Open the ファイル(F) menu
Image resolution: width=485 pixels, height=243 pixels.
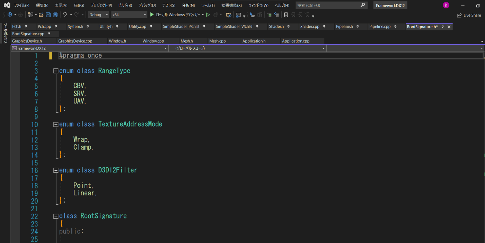pyautogui.click(x=21, y=5)
